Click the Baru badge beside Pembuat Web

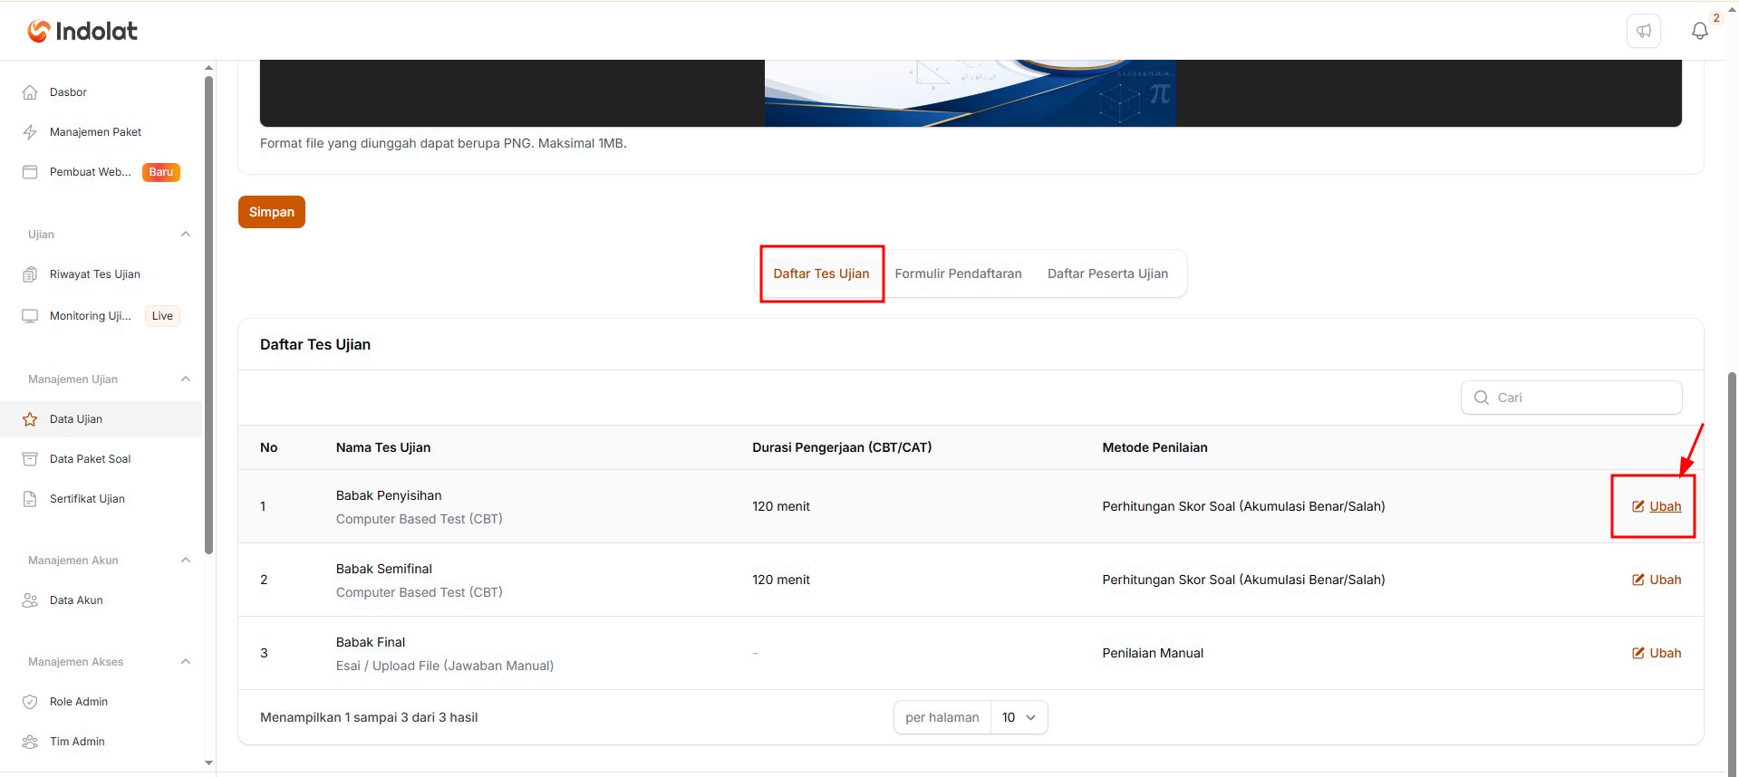(x=161, y=172)
